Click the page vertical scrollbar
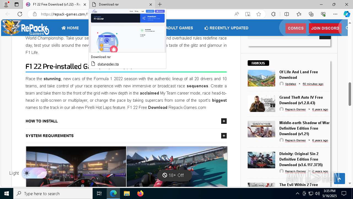The width and height of the screenshot is (353, 199). (350, 94)
